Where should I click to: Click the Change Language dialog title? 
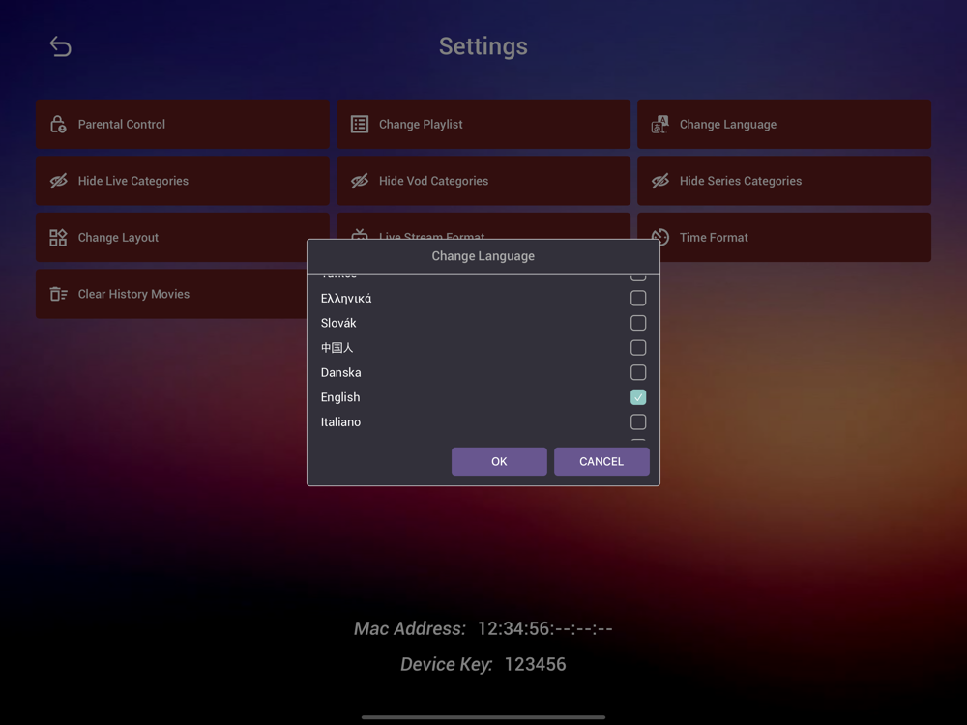tap(483, 256)
